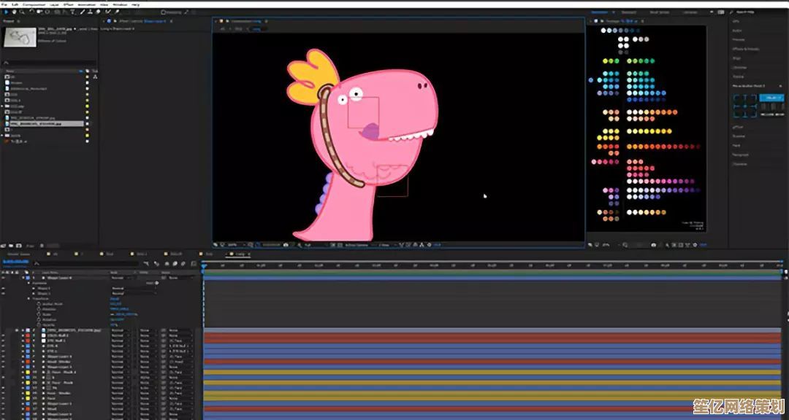
Task: Click the new composition icon in Project panel
Action: pyautogui.click(x=18, y=246)
